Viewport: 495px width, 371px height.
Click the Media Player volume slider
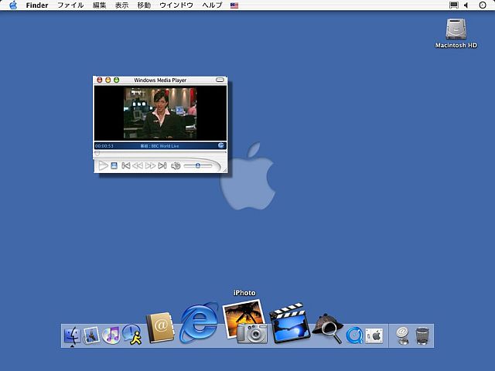click(198, 165)
